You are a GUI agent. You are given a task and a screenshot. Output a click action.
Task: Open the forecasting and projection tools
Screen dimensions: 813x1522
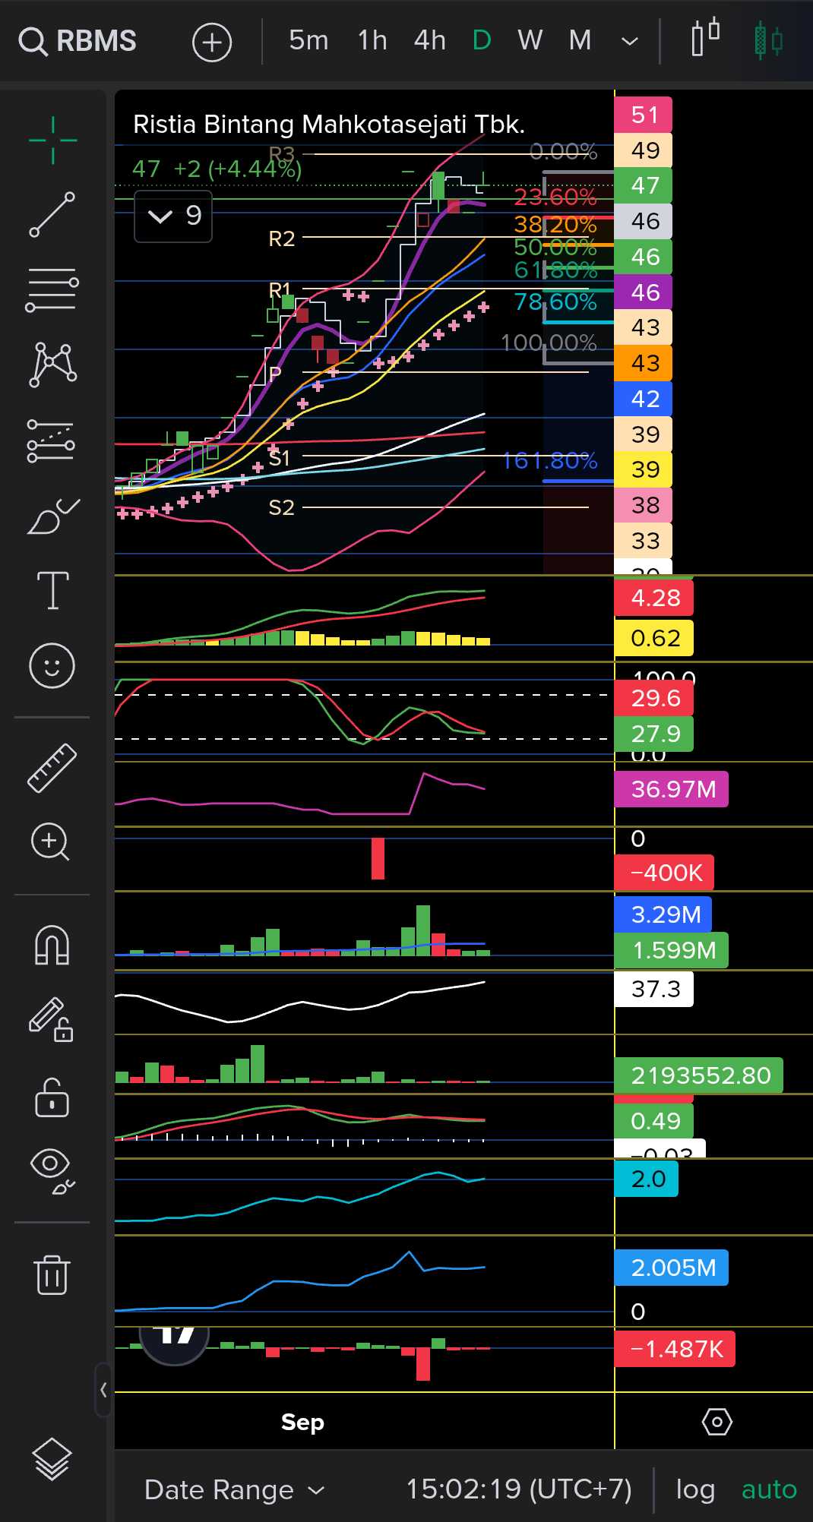pyautogui.click(x=52, y=440)
